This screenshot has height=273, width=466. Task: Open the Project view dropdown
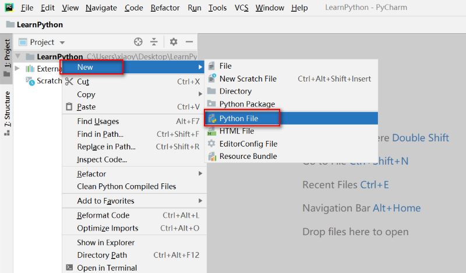coord(62,42)
